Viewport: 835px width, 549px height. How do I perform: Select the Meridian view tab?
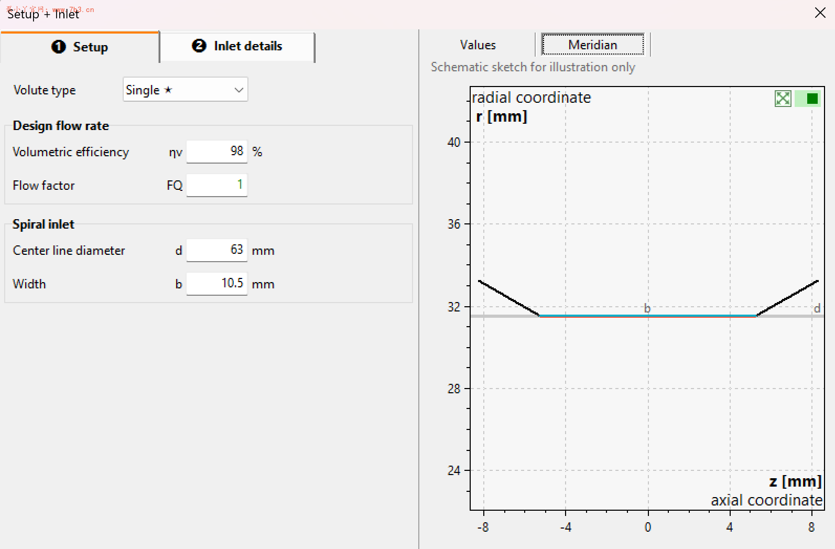click(592, 45)
